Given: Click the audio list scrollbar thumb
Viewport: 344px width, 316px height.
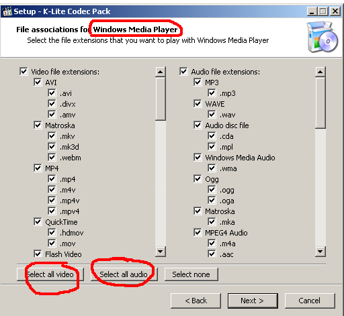Looking at the screenshot, I should point(320,103).
